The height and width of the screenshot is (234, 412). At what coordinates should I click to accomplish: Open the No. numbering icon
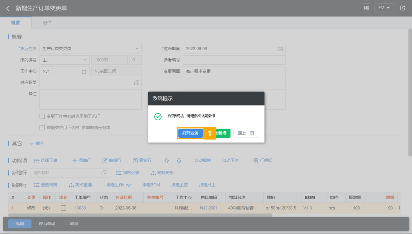tap(366, 8)
